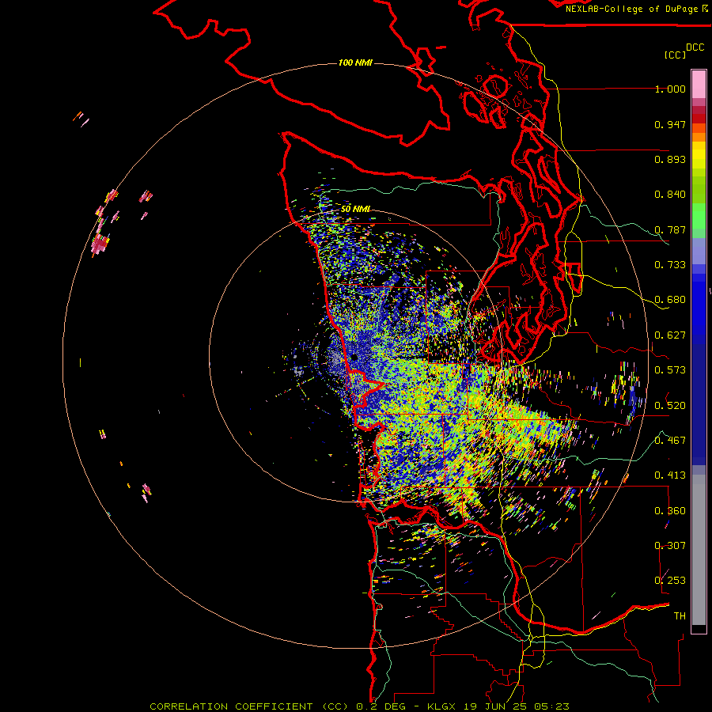Screen dimensions: 712x712
Task: Click the 0.840 legend value
Action: pyautogui.click(x=670, y=195)
